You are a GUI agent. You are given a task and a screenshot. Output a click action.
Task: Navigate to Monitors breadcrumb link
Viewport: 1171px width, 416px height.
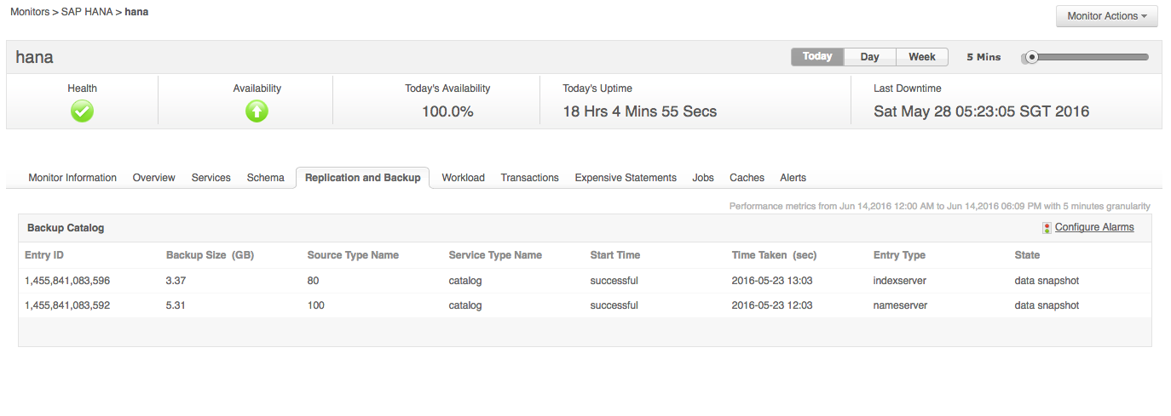pyautogui.click(x=31, y=13)
